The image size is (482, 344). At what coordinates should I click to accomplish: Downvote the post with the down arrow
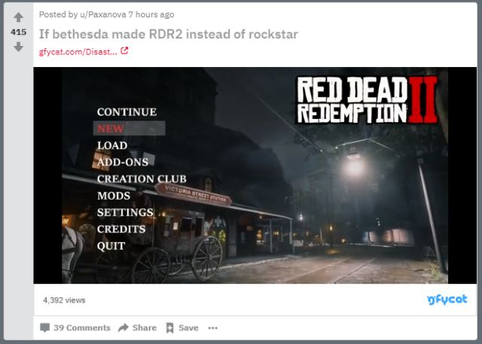(x=19, y=47)
